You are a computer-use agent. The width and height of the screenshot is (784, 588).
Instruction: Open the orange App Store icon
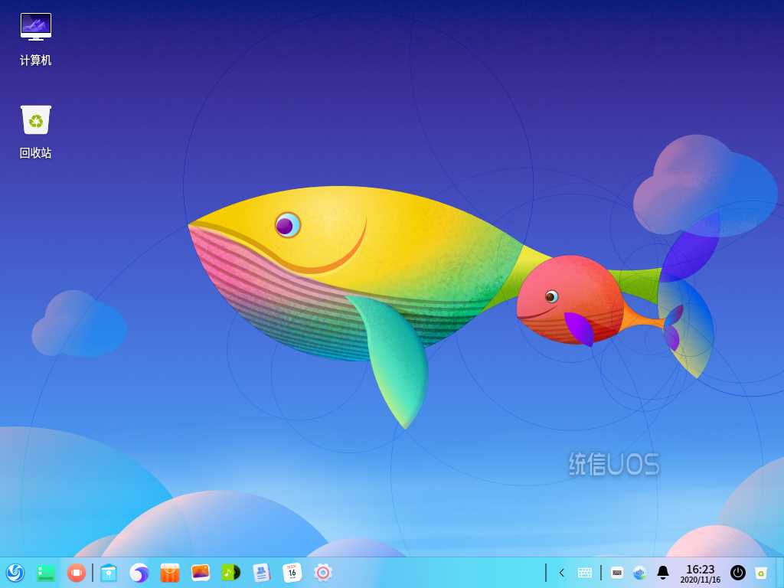(x=170, y=573)
